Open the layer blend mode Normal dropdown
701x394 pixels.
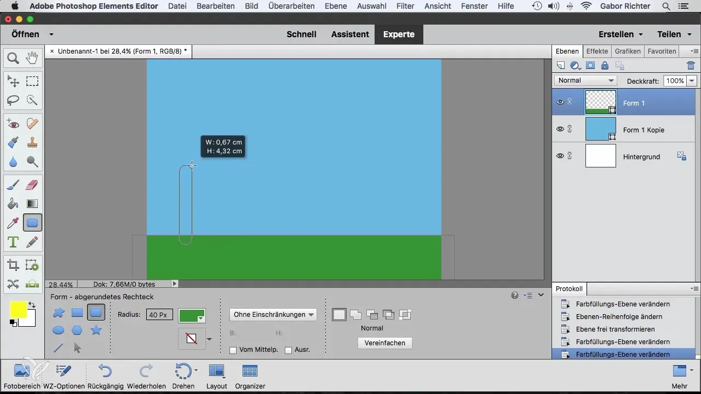(x=586, y=80)
